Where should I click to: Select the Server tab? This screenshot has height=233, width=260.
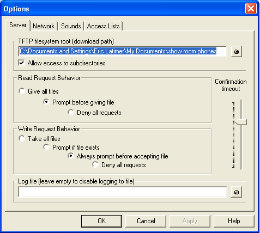[x=18, y=25]
